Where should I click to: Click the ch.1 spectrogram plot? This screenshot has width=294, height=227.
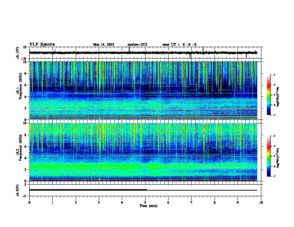(x=143, y=91)
